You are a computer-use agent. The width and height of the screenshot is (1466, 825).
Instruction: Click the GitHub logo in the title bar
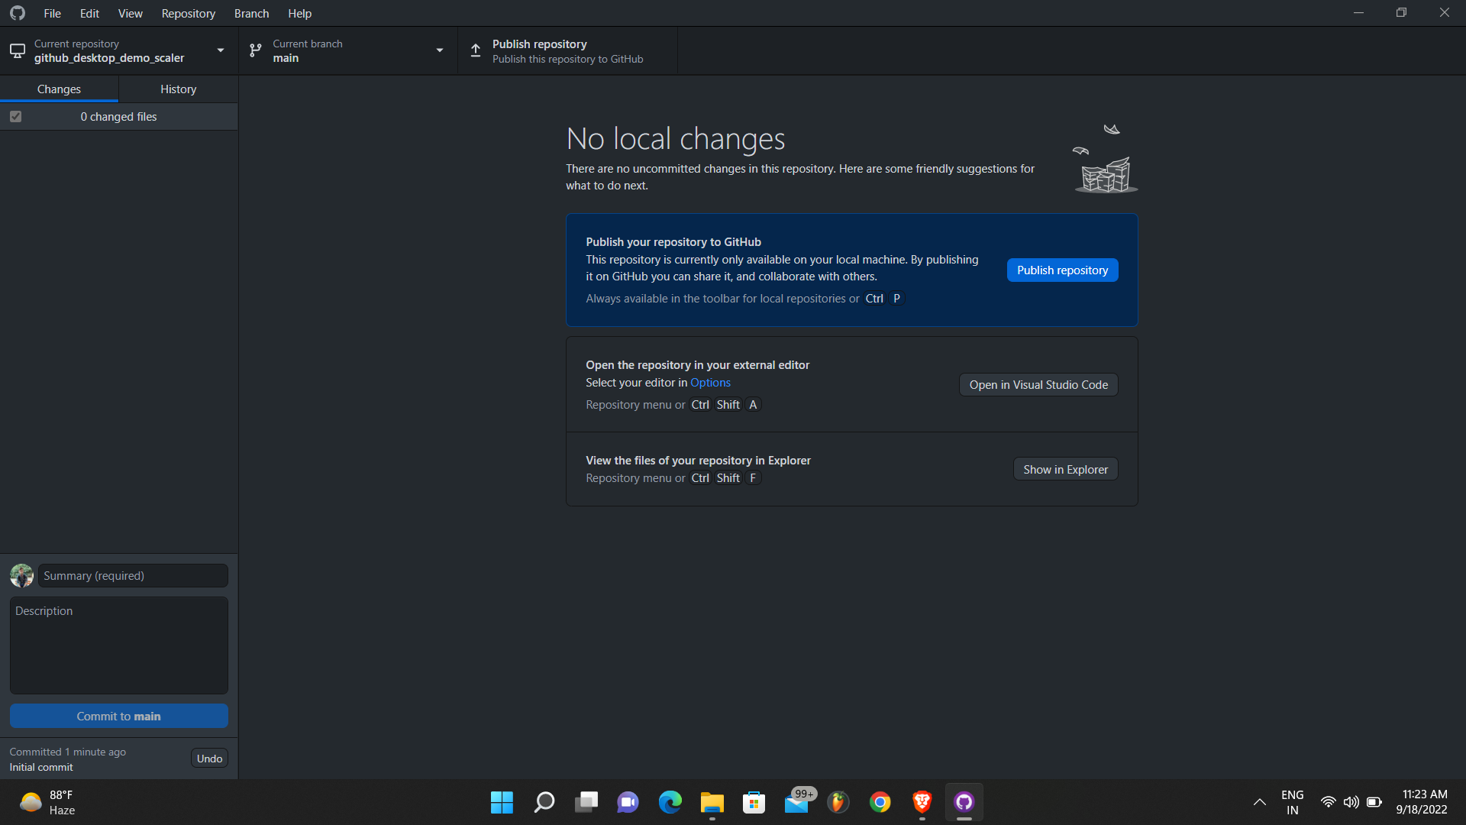tap(17, 12)
